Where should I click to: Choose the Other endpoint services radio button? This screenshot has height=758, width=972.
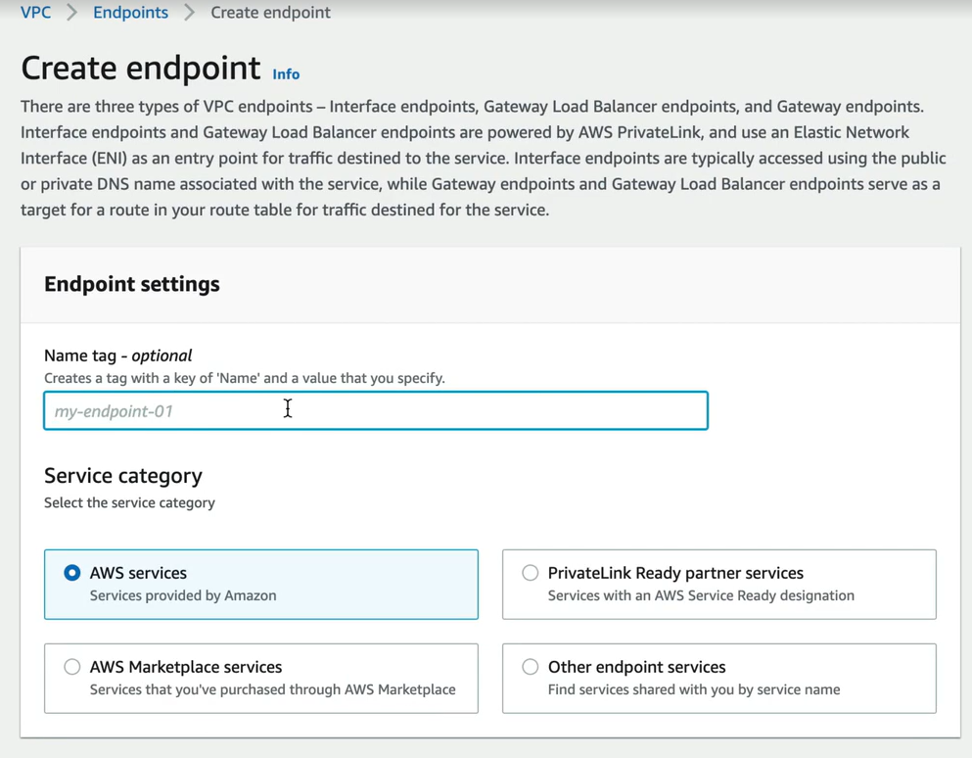coord(530,667)
